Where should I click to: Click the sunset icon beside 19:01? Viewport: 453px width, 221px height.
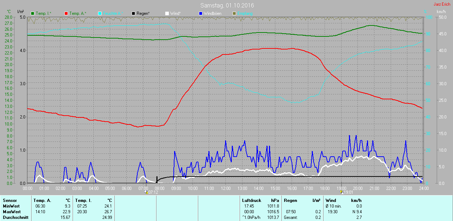(x=342, y=192)
